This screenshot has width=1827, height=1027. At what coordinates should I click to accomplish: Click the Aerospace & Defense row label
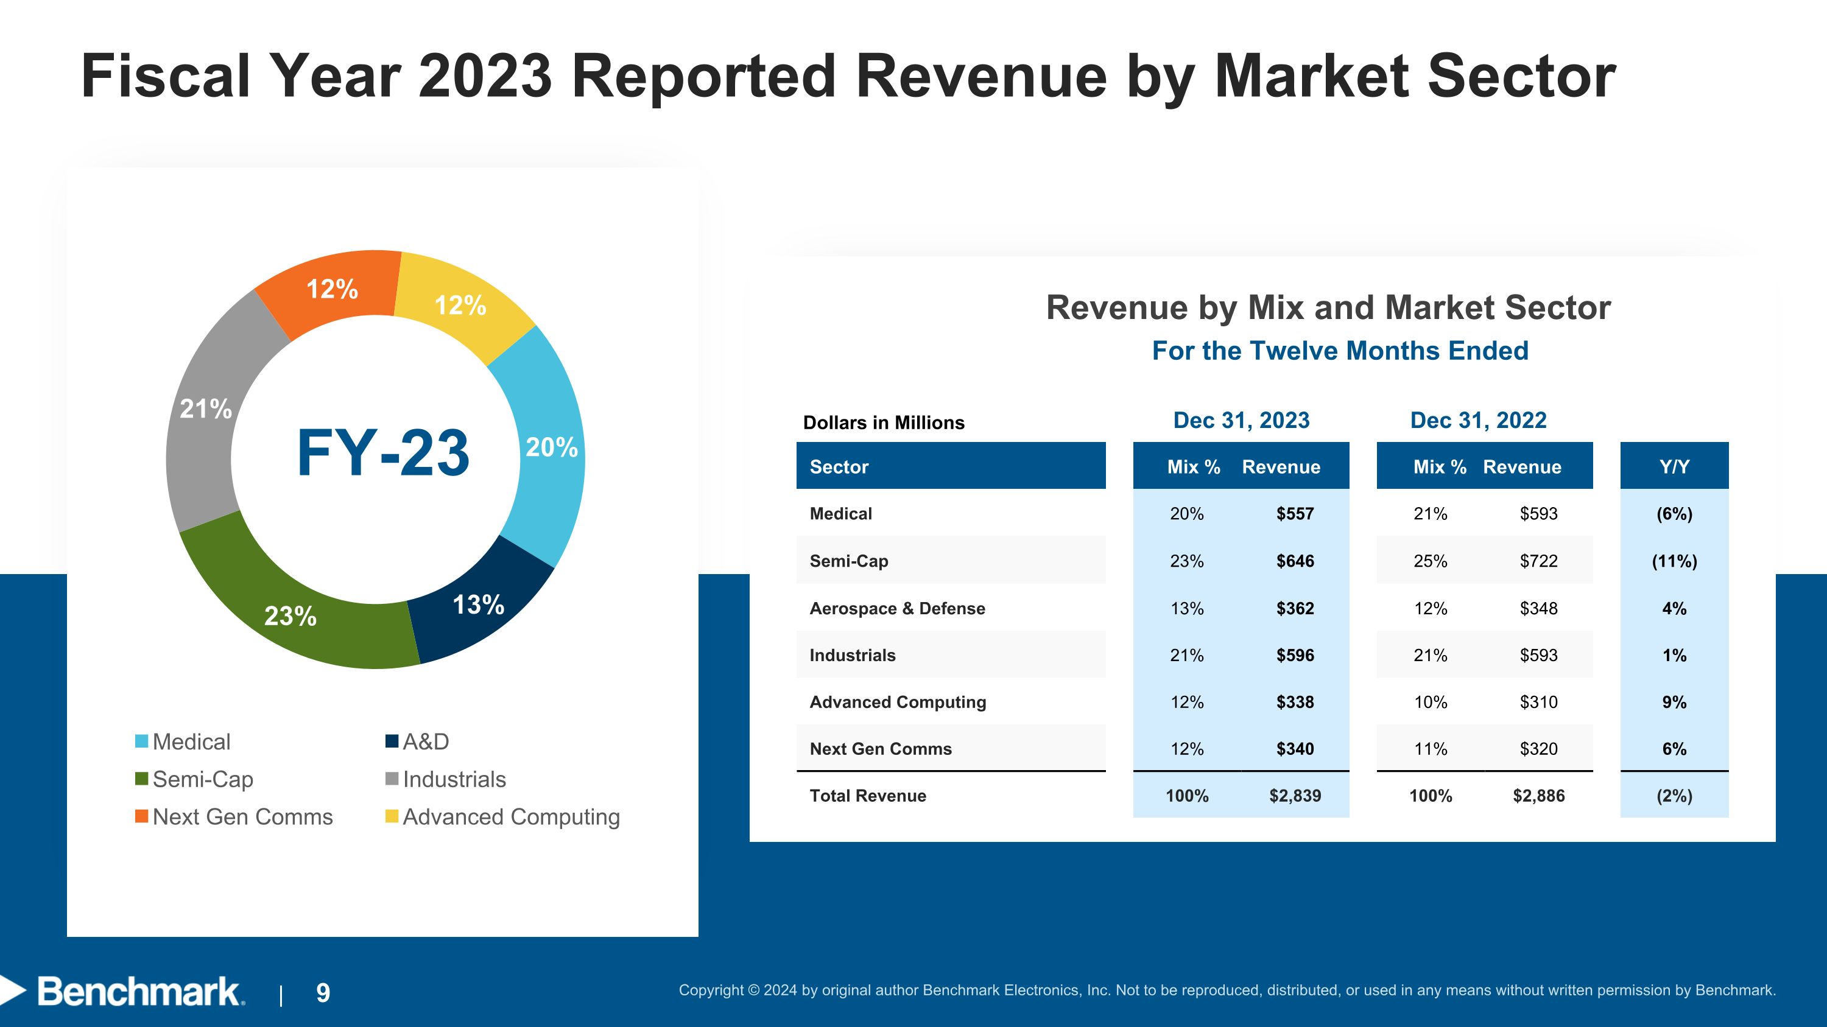point(897,608)
